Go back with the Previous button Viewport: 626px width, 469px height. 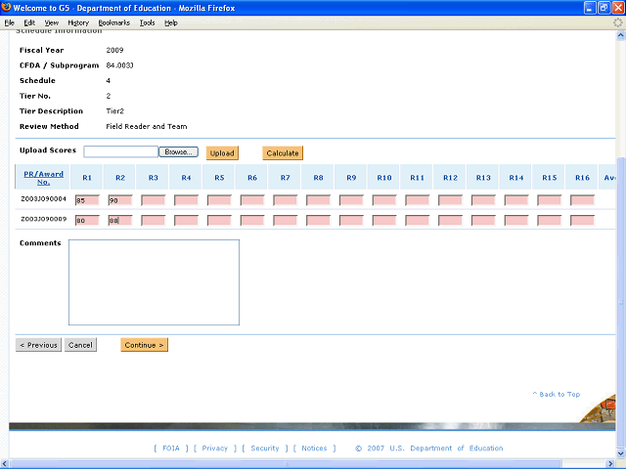38,345
